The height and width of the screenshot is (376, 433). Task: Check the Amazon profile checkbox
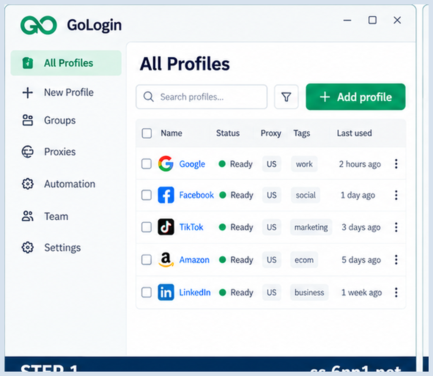pos(146,260)
